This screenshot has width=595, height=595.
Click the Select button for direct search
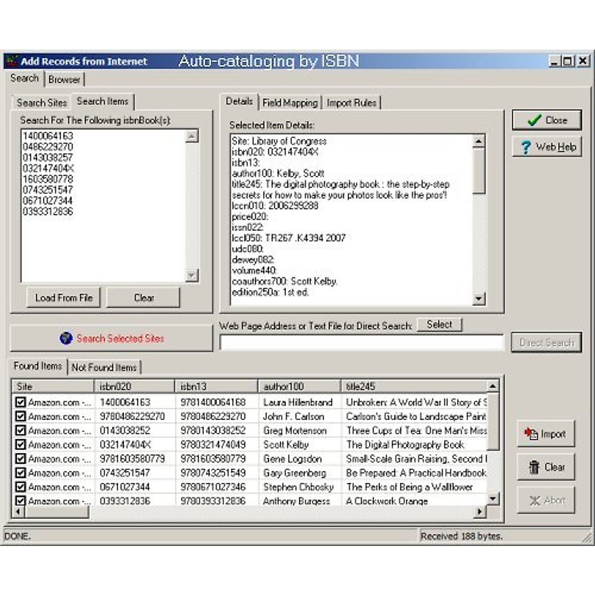[x=439, y=325]
